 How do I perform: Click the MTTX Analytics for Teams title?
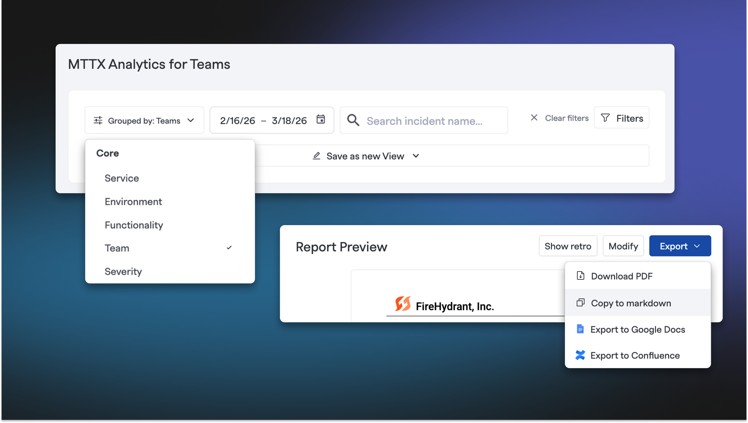pyautogui.click(x=149, y=64)
